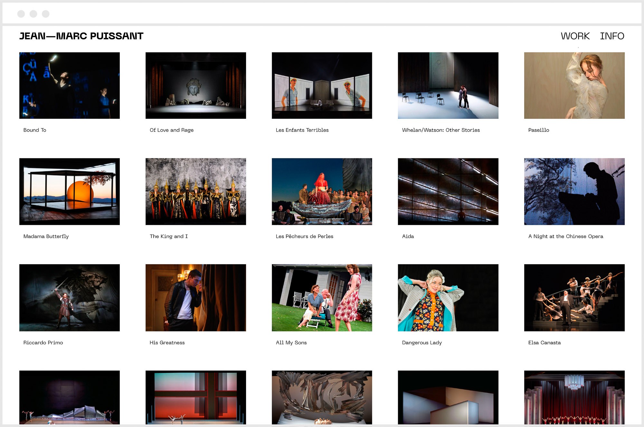Open The King and I thumbnail
Viewport: 644px width, 427px height.
point(196,191)
